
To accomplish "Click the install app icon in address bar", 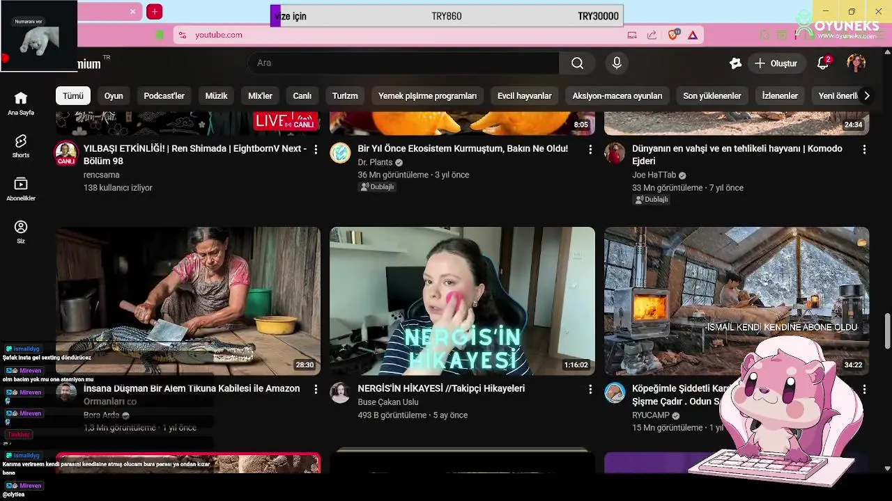I will [x=632, y=35].
